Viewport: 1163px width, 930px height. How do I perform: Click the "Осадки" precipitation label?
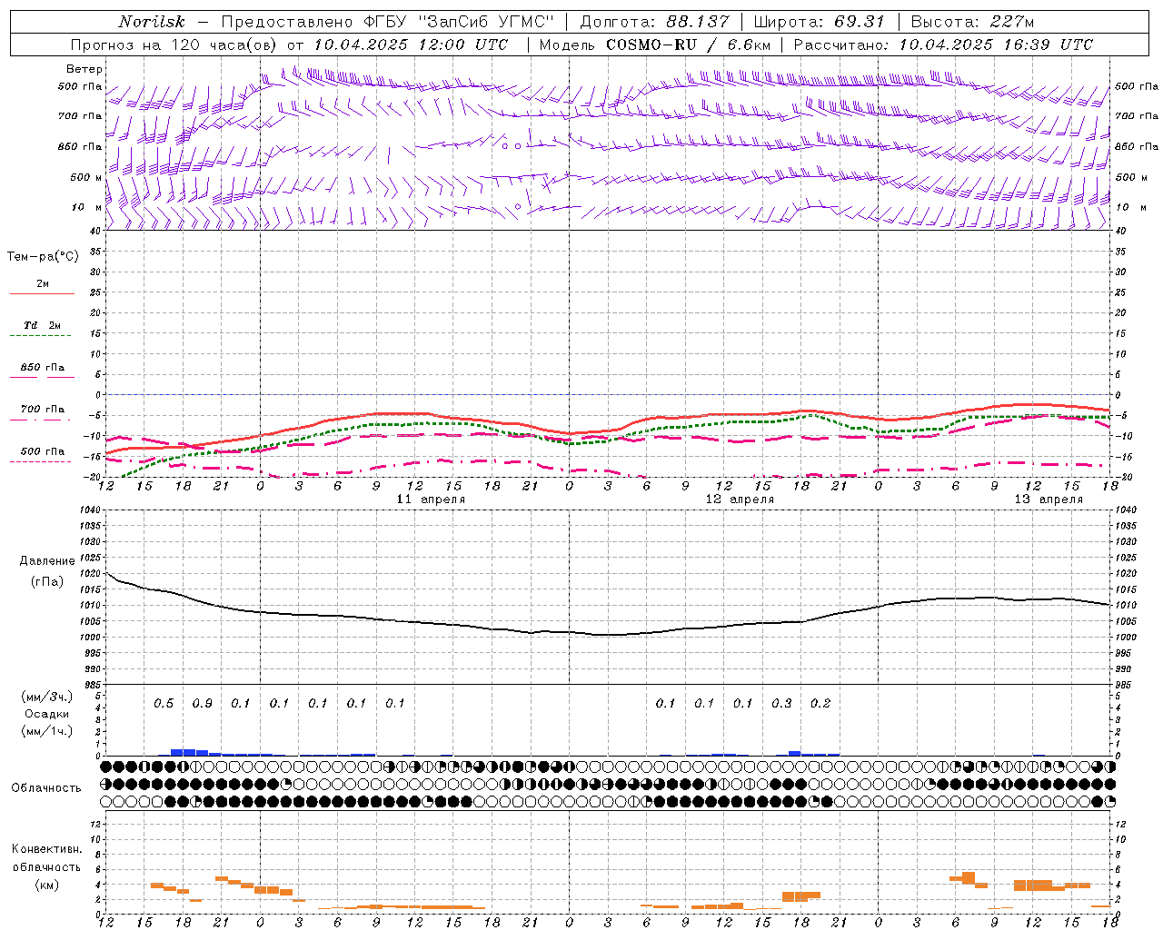click(x=47, y=715)
